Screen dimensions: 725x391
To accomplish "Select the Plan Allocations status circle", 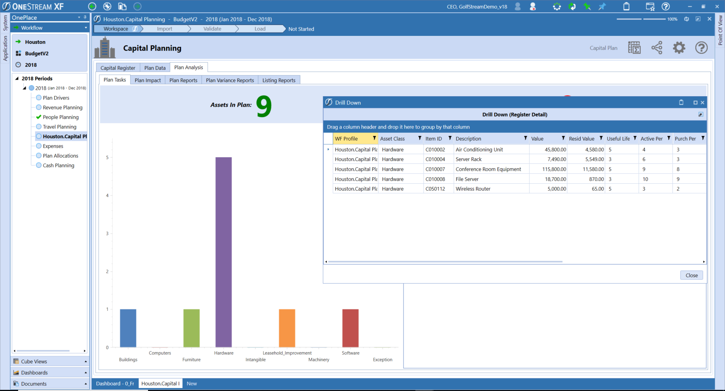I will 39,156.
